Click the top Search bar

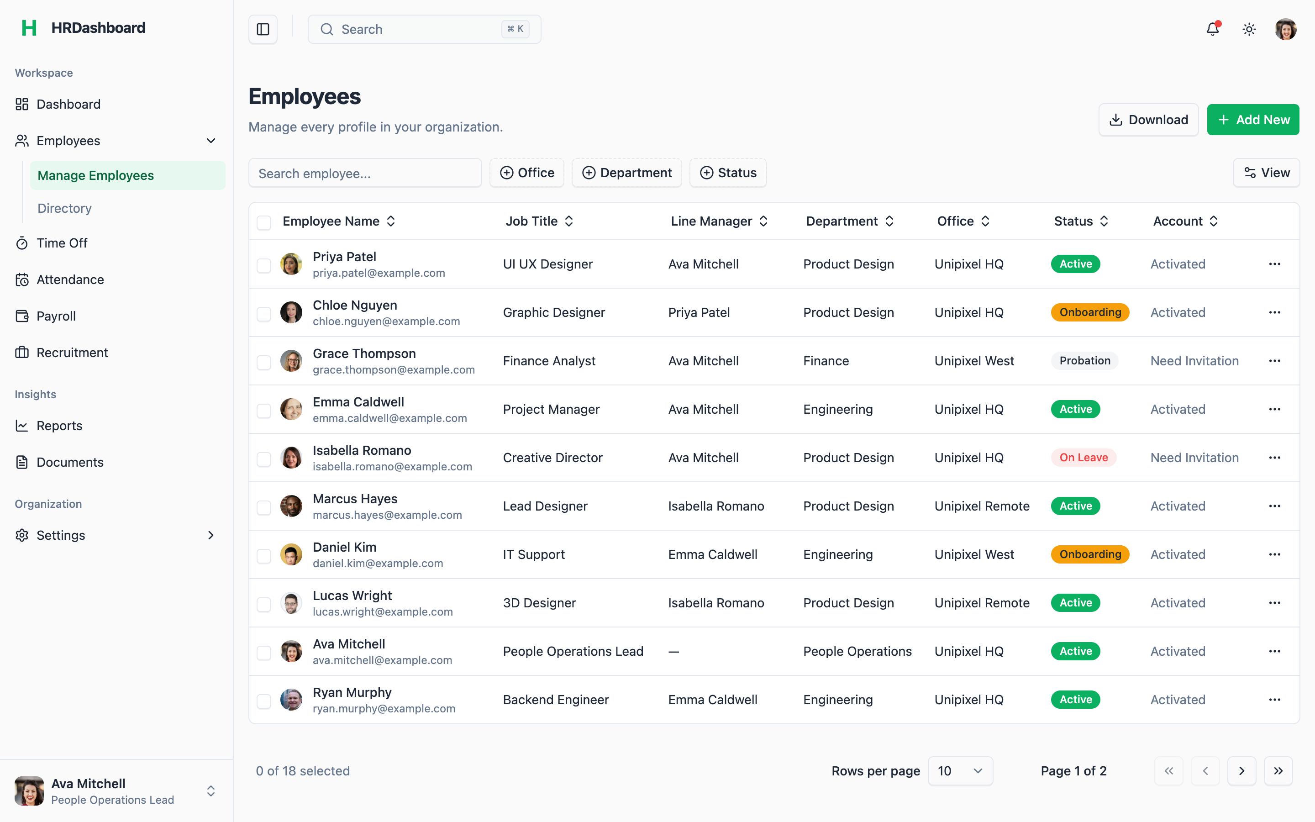tap(424, 29)
